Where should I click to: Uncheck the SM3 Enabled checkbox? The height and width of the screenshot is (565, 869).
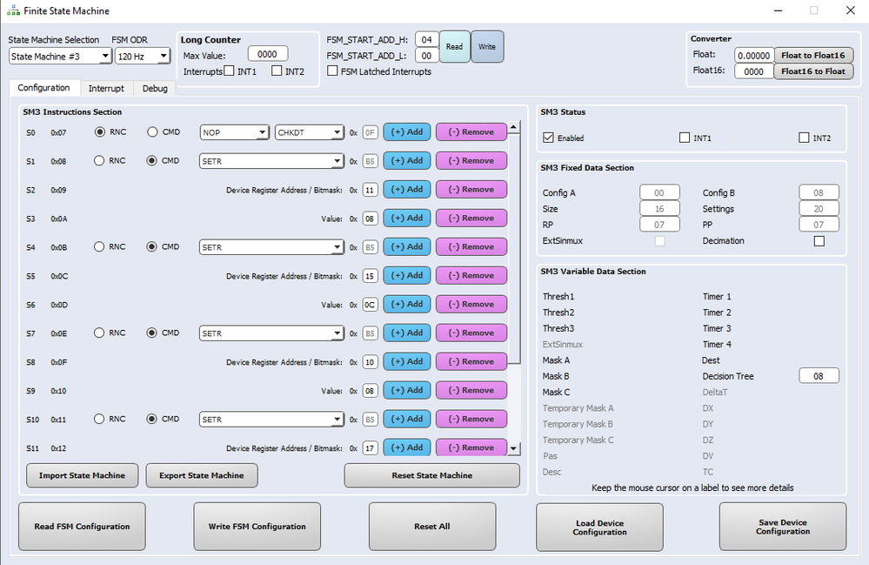point(548,138)
